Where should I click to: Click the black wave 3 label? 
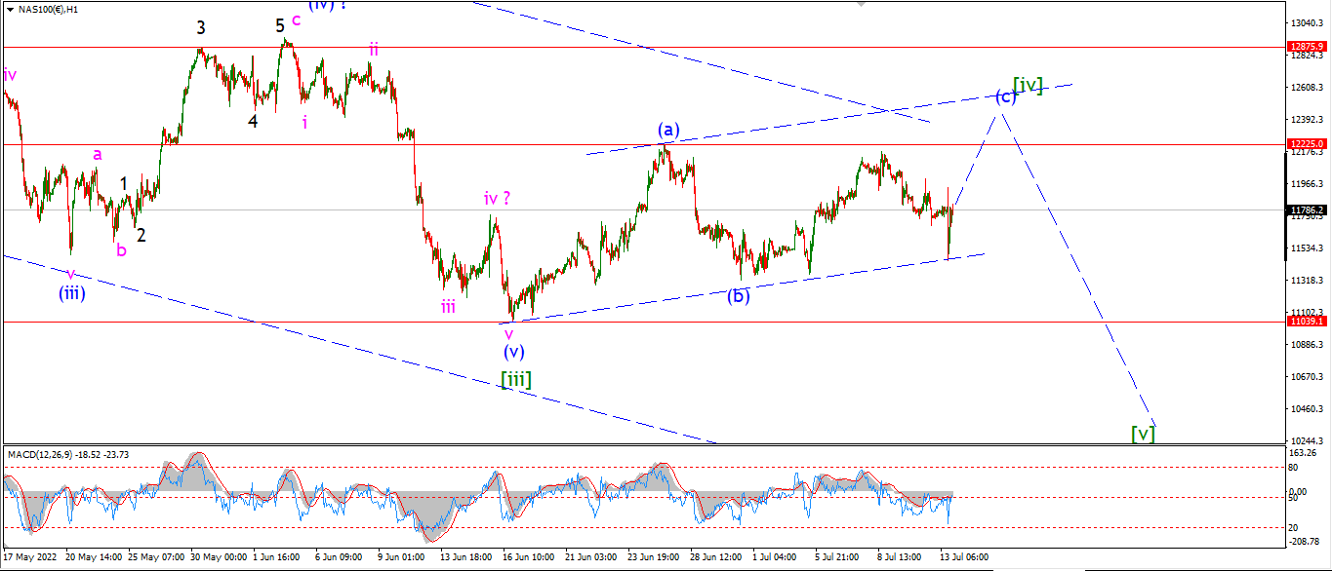pyautogui.click(x=200, y=27)
